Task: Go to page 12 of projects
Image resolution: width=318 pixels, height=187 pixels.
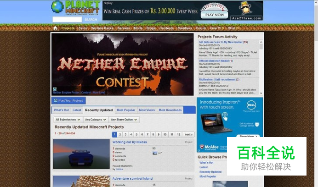Action: [x=179, y=134]
